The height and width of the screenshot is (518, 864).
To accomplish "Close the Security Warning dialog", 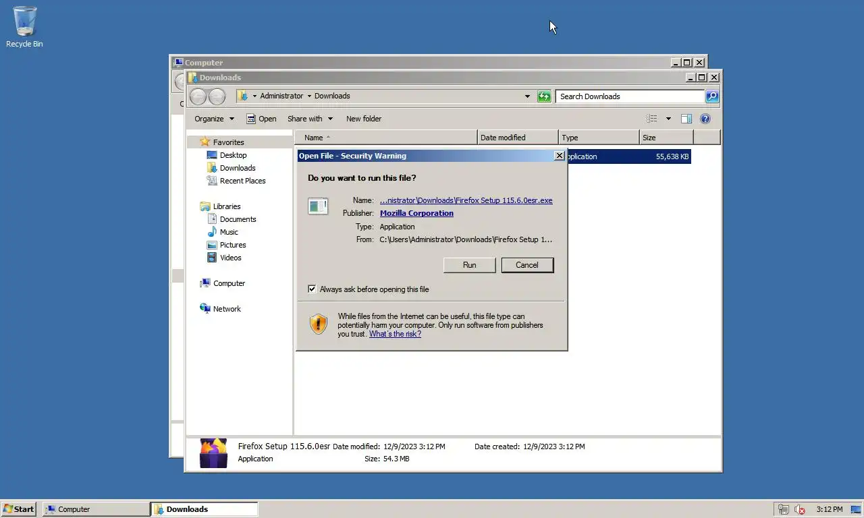I will 559,156.
